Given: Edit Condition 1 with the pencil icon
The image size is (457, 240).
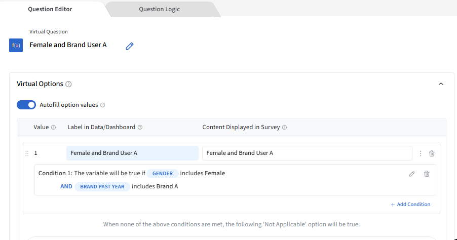Looking at the screenshot, I should coord(412,174).
